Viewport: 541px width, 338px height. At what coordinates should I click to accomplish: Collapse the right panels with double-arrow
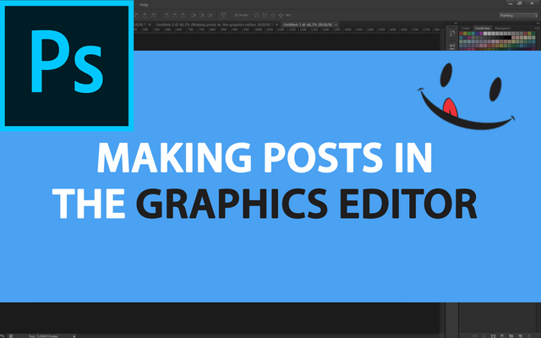(538, 23)
